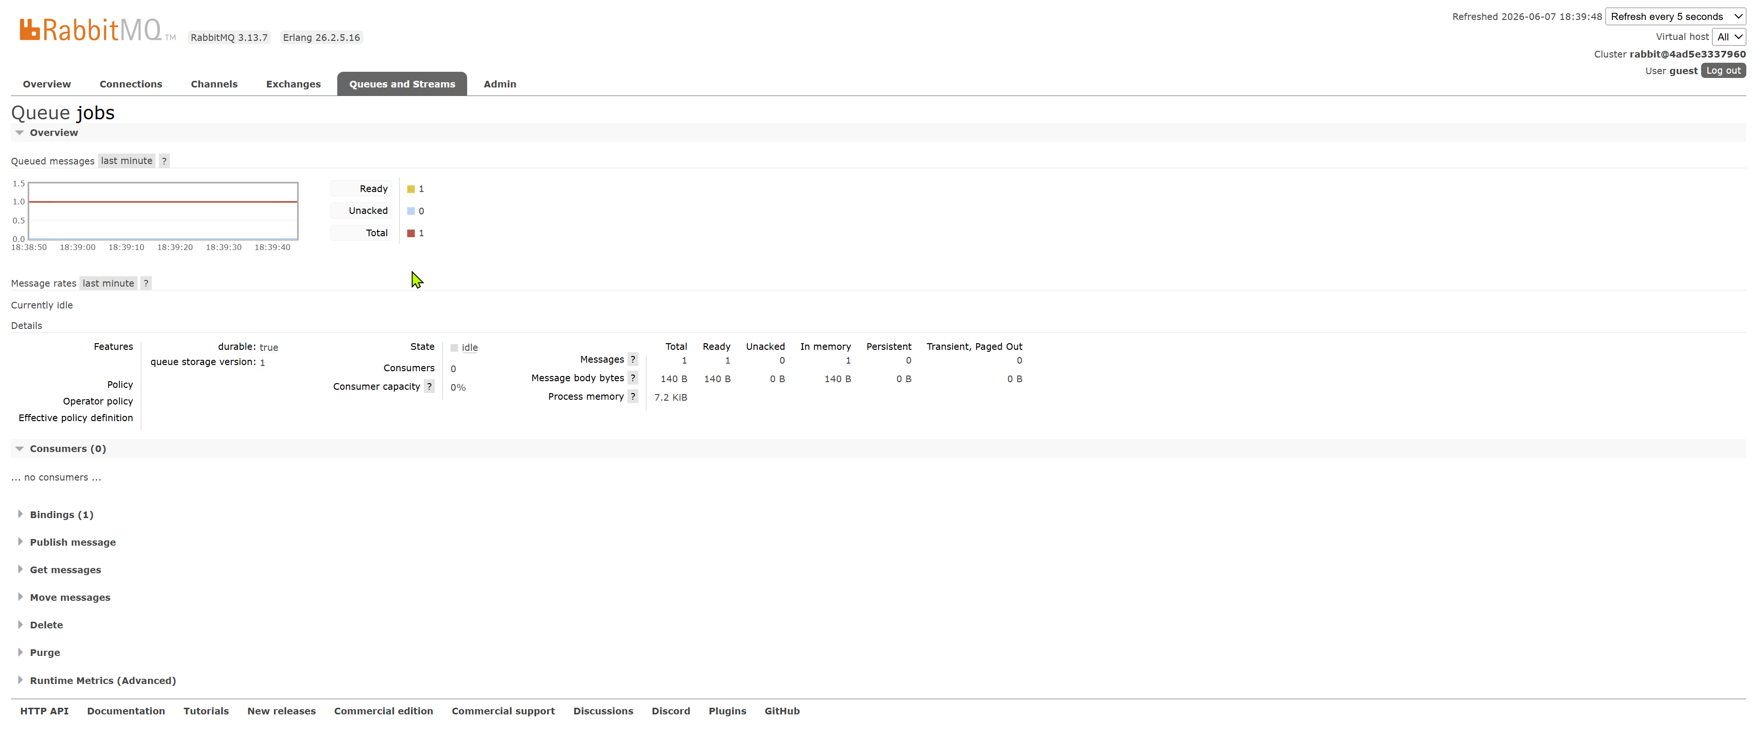
Task: Open help for Messages row
Action: coord(633,359)
